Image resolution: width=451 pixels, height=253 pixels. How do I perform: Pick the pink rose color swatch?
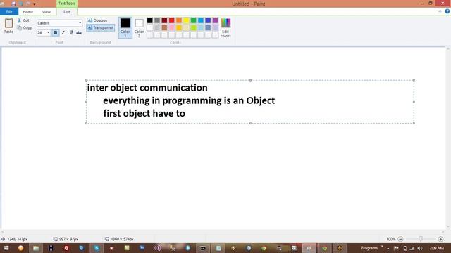click(172, 28)
